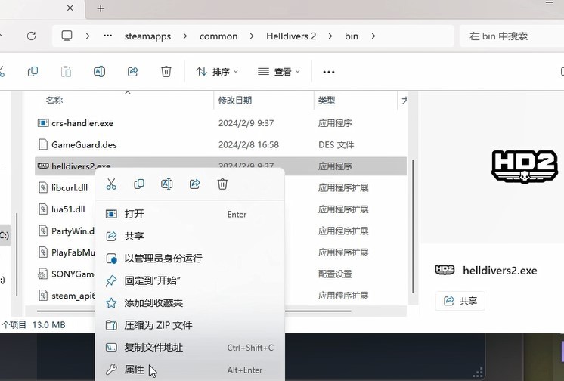This screenshot has height=381, width=564.
Task: Click the rename icon in context menu
Action: 167,184
